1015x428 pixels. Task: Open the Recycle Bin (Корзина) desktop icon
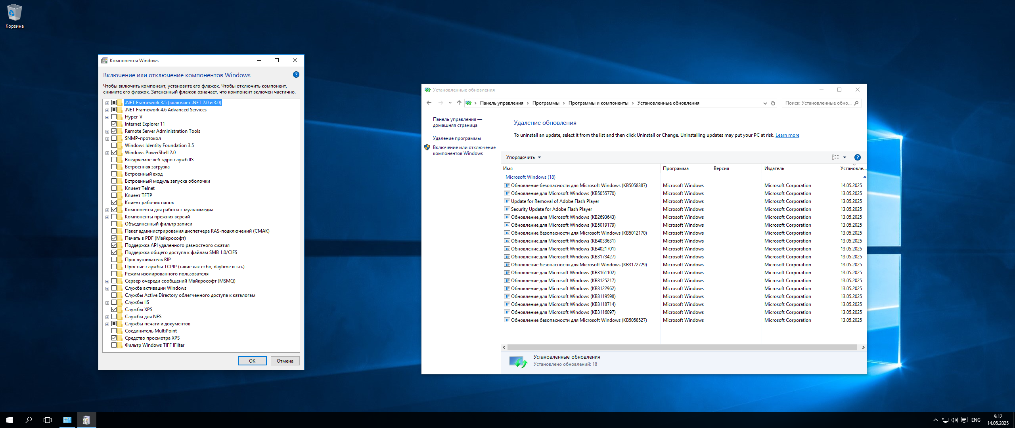coord(15,16)
